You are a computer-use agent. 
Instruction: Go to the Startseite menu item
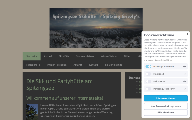pos(32,56)
